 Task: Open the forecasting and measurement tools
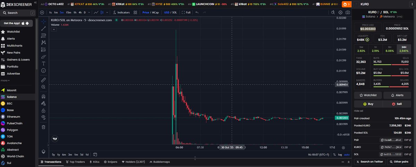pos(43,50)
